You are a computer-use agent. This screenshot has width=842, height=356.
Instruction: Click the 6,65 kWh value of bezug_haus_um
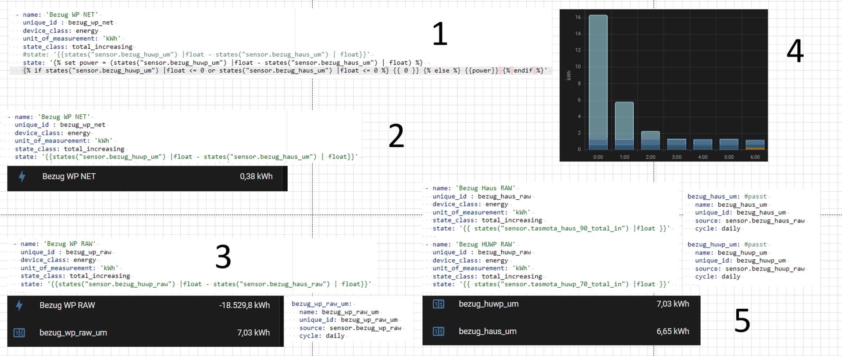pos(672,331)
